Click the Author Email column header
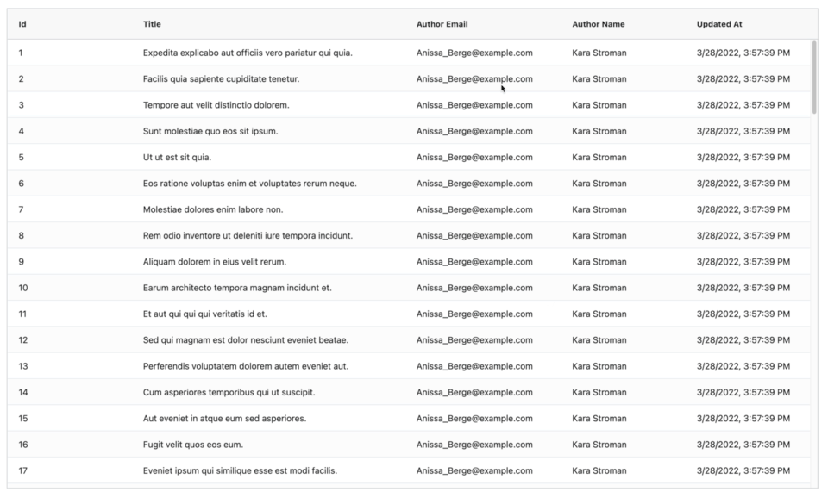Image resolution: width=828 pixels, height=498 pixels. click(442, 24)
